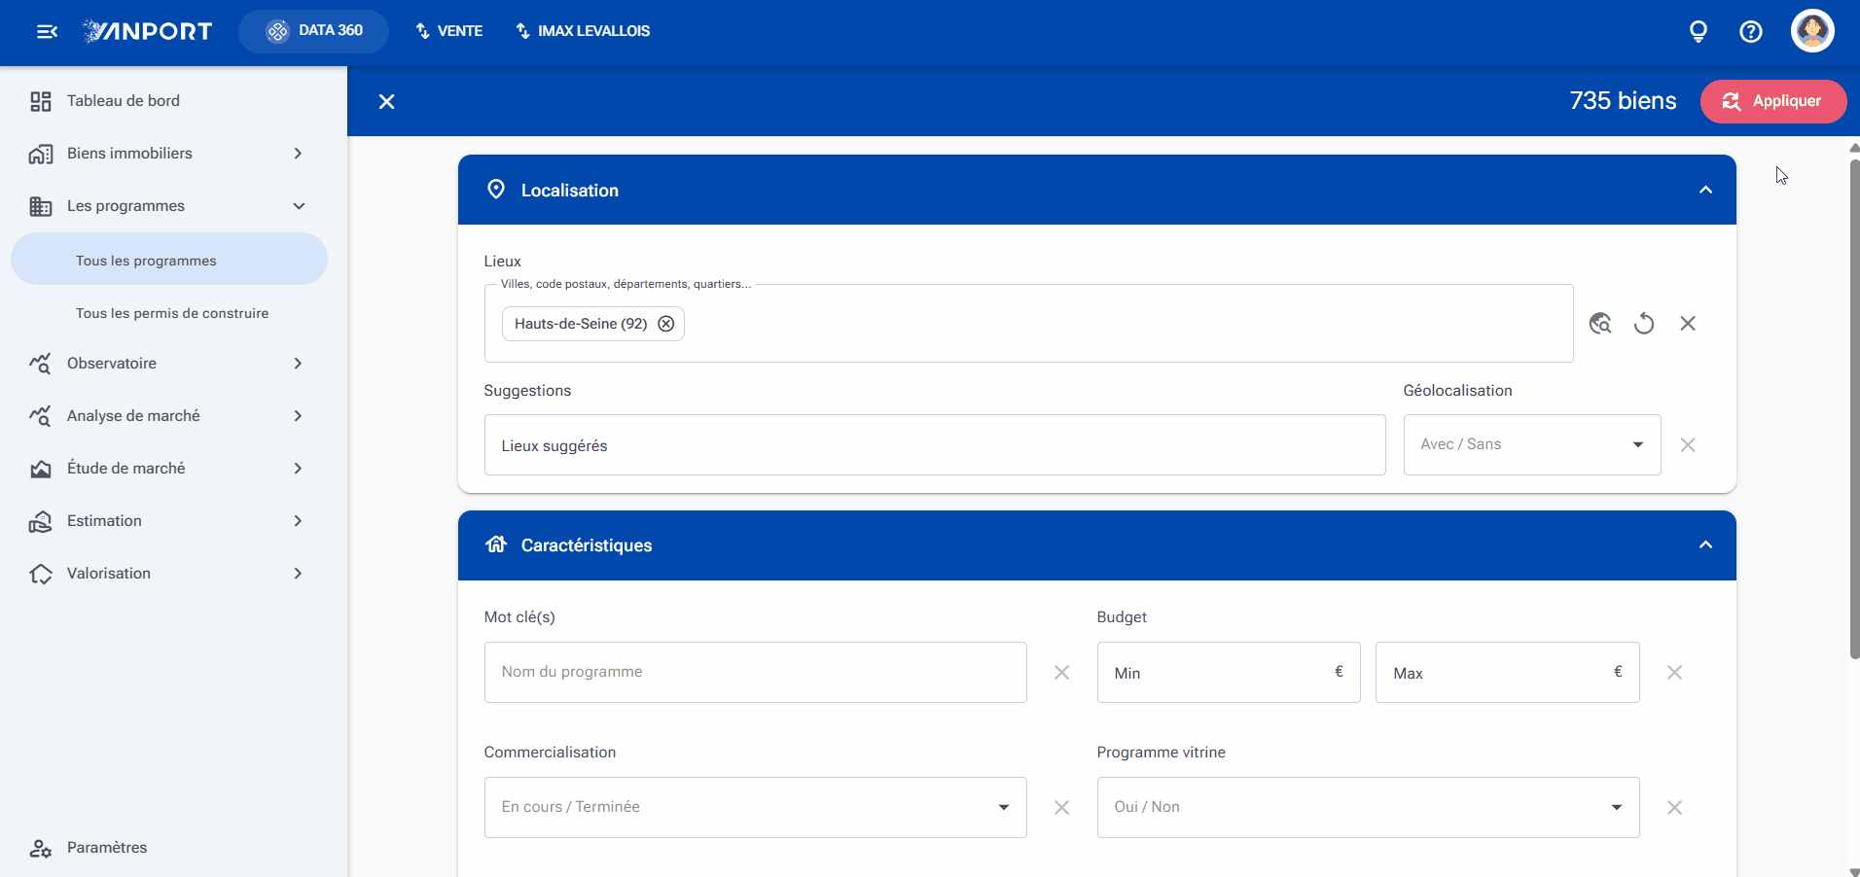This screenshot has height=877, width=1860.
Task: Click the Caractéristiques house icon
Action: tap(496, 544)
